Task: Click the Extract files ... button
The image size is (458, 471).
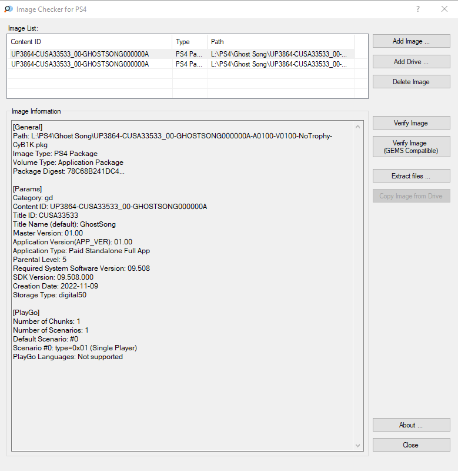Action: [x=411, y=175]
